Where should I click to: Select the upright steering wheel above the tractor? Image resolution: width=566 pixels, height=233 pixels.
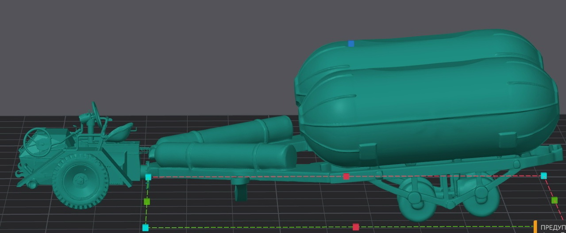[x=96, y=112]
